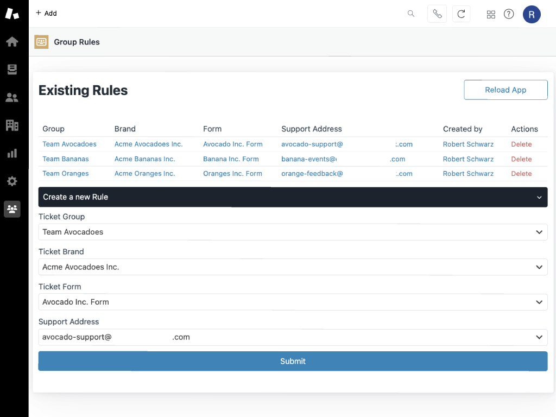Open the Talk phone icon in the top bar

point(437,14)
